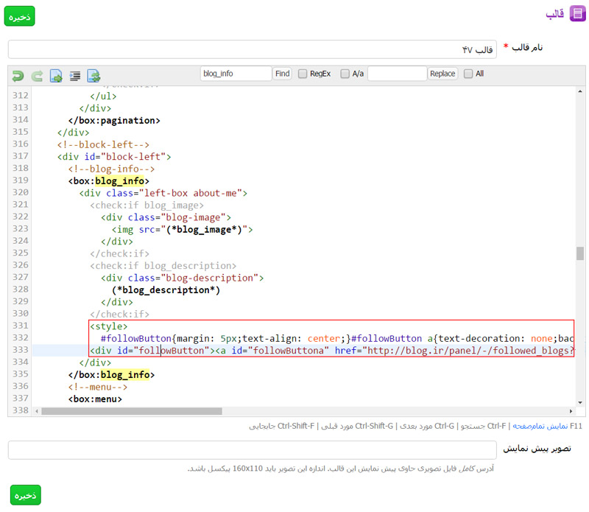Click the div class="left-box about-me" line

click(x=163, y=193)
